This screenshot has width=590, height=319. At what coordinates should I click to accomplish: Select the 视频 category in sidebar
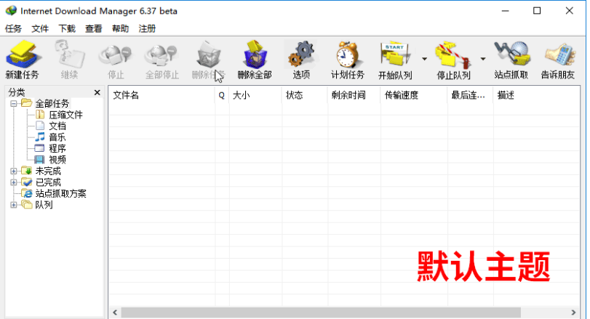57,159
